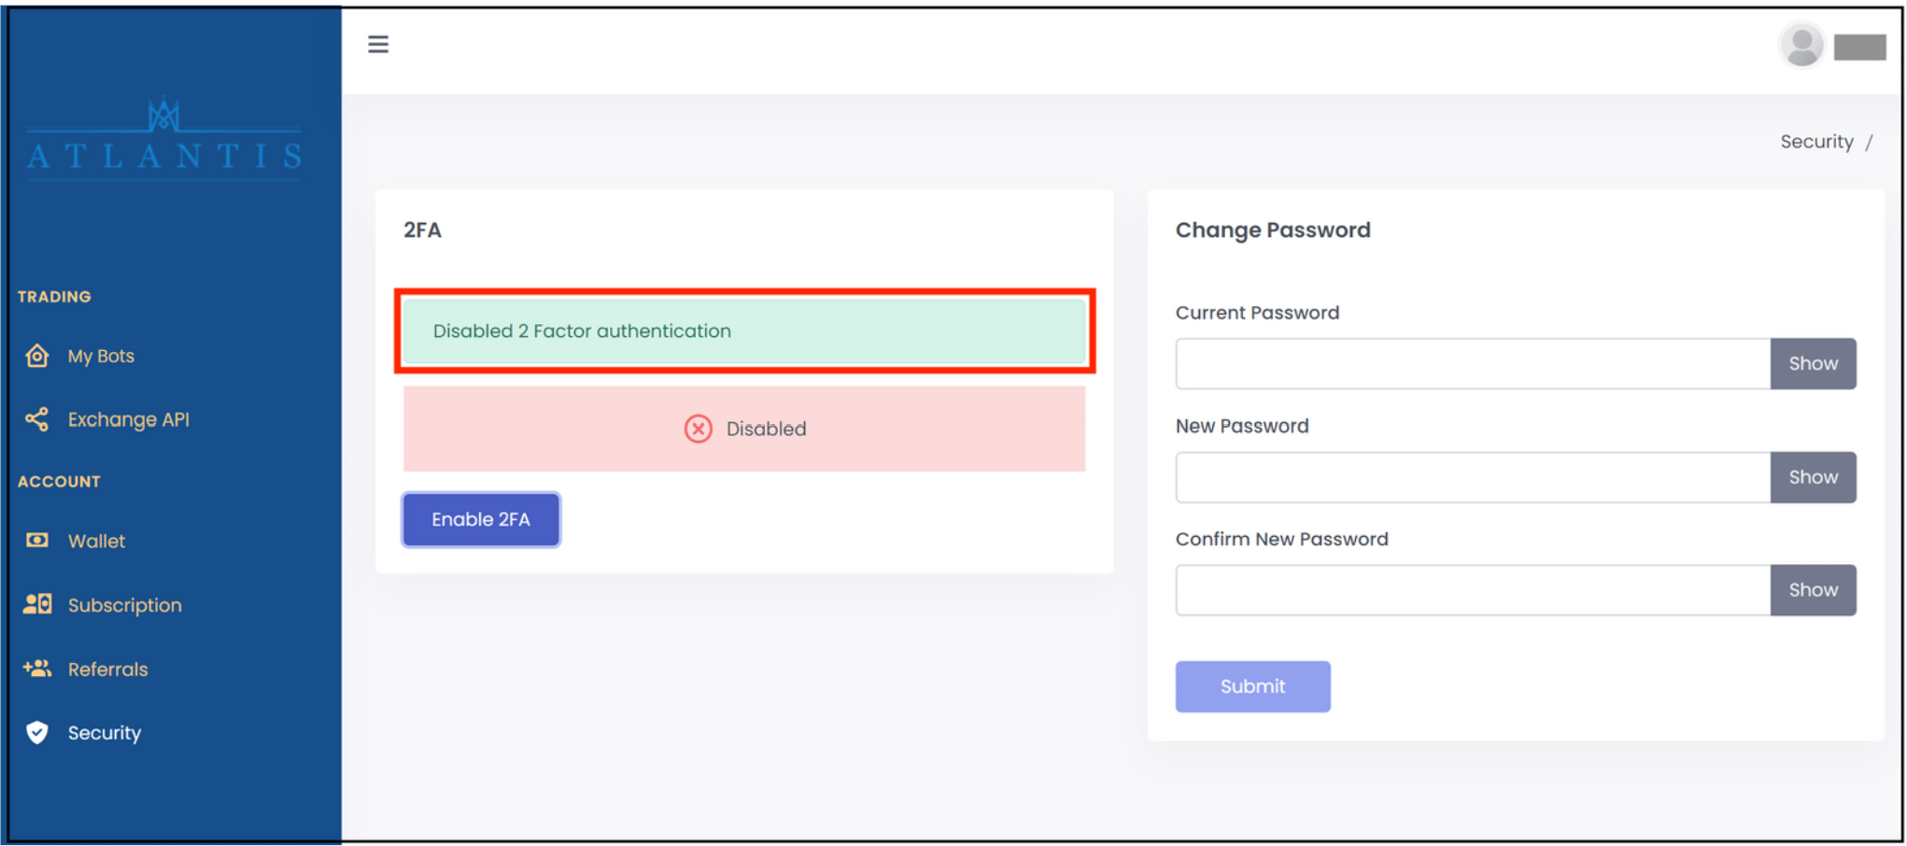The height and width of the screenshot is (846, 1907).
Task: Open the Referrals menu item
Action: click(x=107, y=670)
